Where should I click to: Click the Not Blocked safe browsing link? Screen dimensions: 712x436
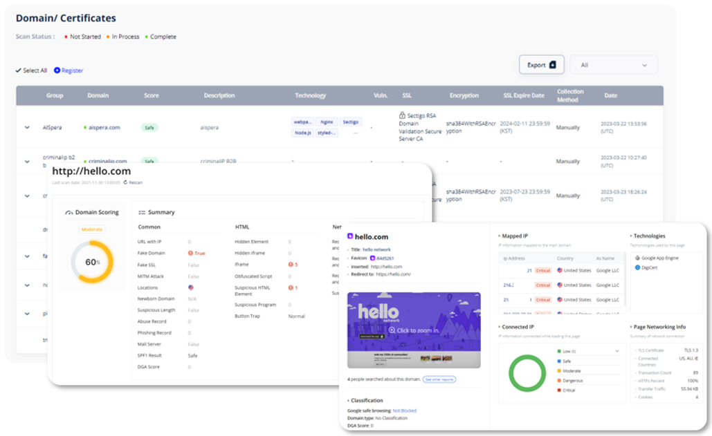click(405, 410)
